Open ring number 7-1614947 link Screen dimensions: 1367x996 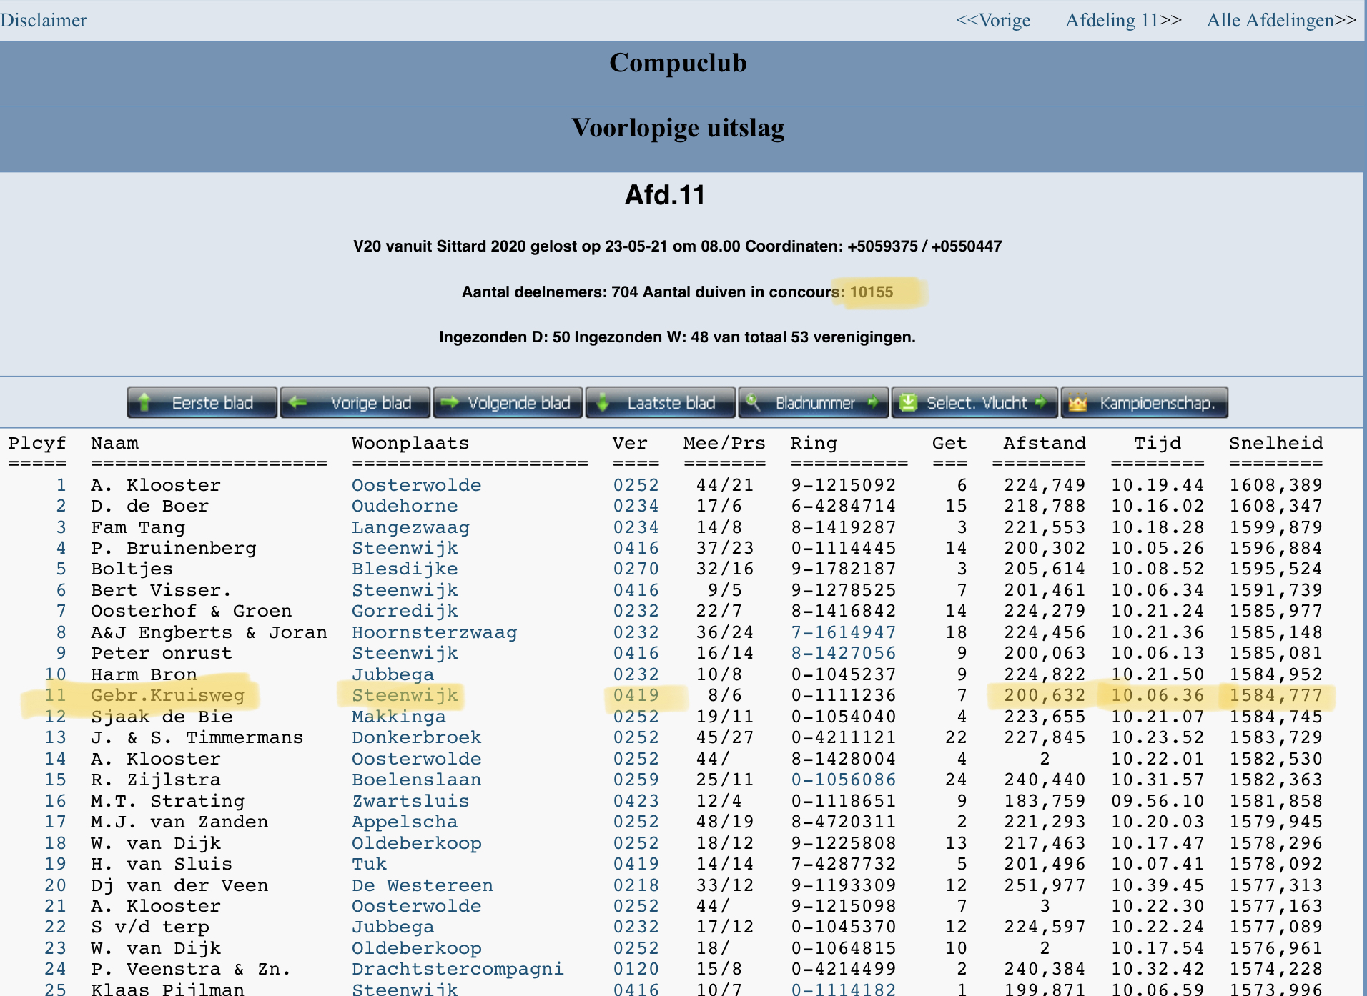pos(843,632)
